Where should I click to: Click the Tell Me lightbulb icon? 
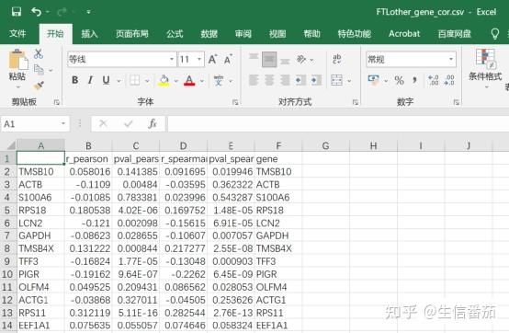tap(494, 34)
